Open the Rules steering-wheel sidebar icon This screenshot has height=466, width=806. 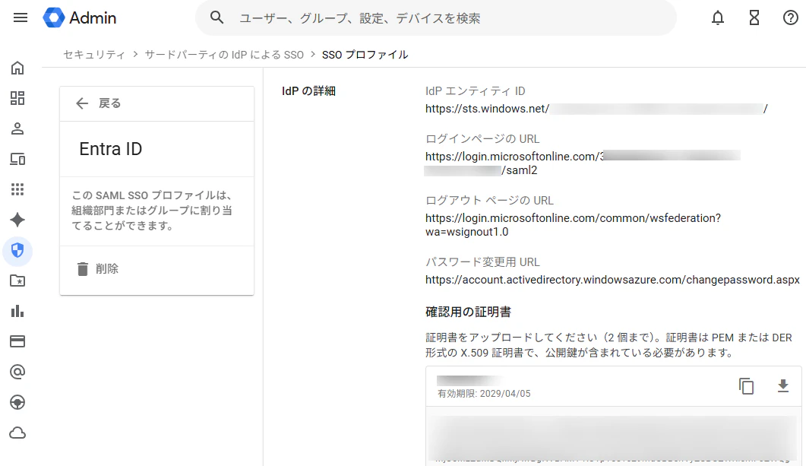coord(17,402)
